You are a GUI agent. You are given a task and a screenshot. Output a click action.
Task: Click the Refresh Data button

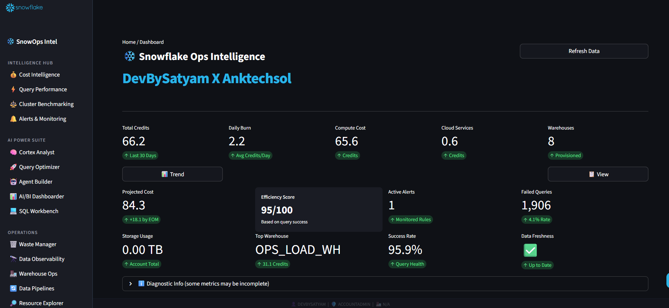pyautogui.click(x=584, y=51)
